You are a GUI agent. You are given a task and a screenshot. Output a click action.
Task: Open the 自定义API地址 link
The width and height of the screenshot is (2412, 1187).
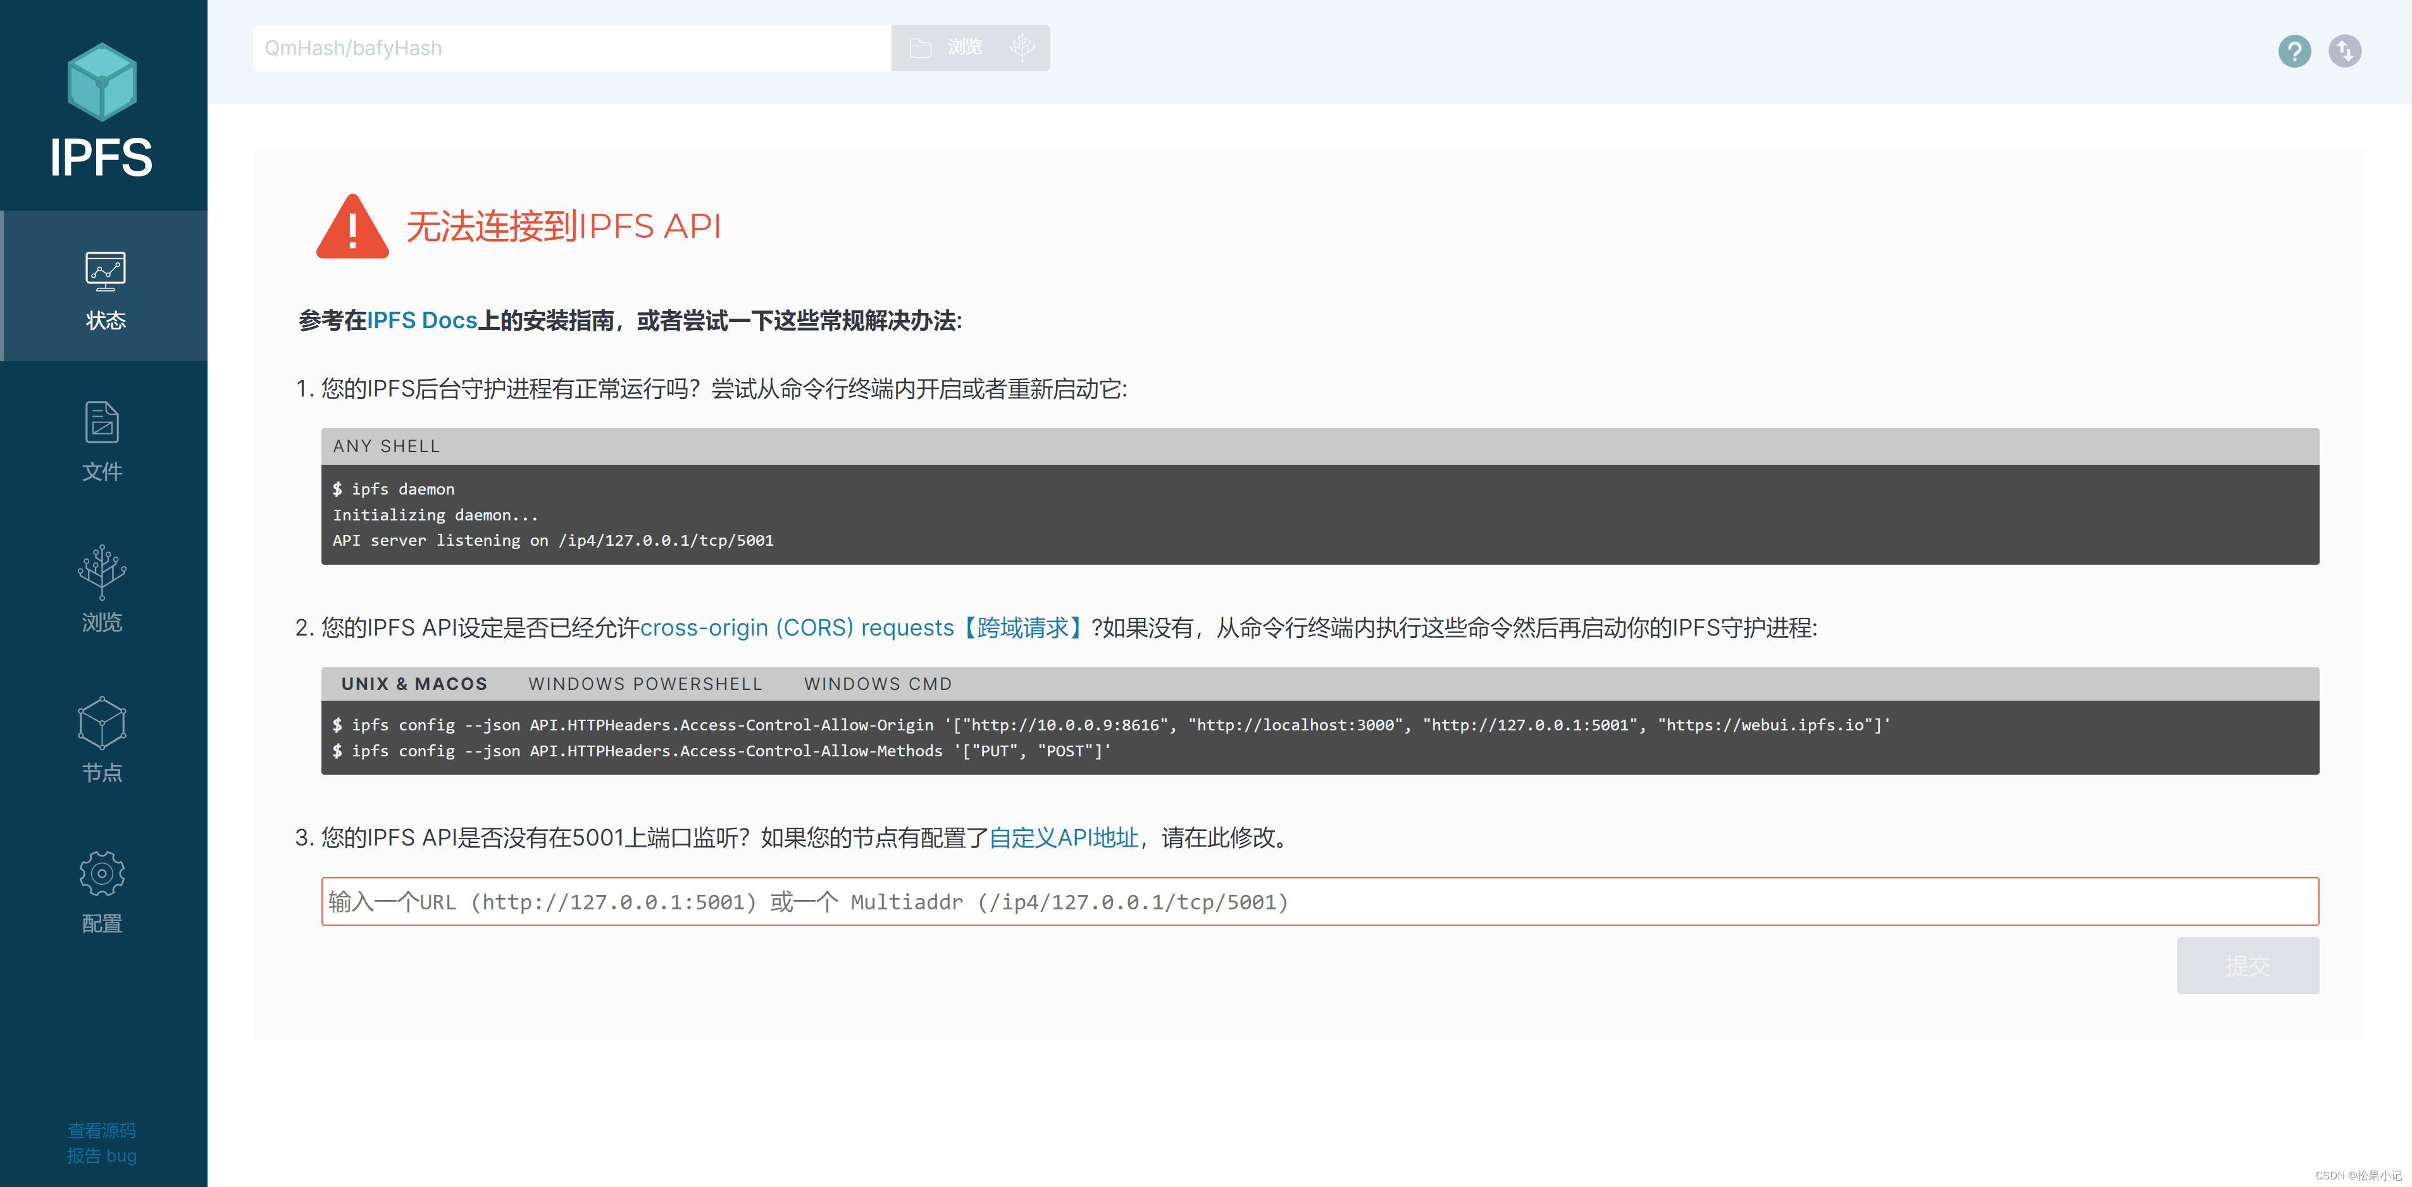click(1064, 838)
